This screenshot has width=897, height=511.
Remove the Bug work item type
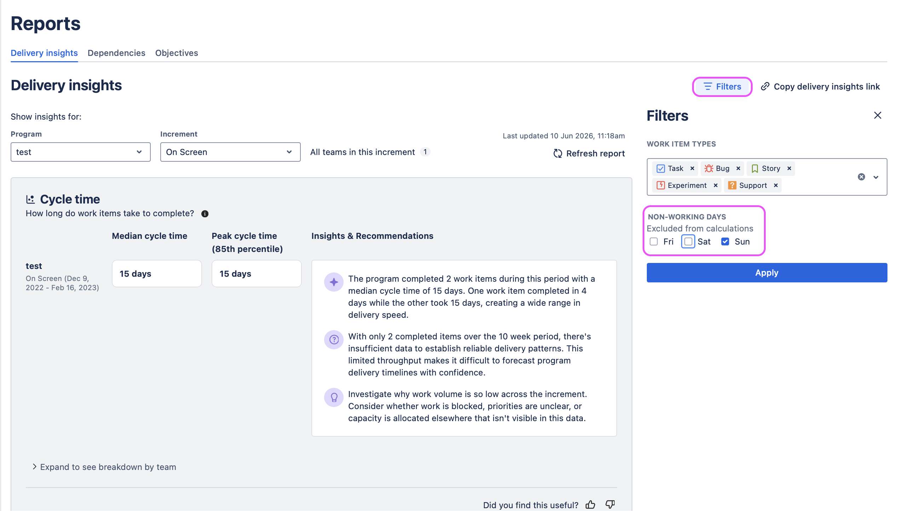point(738,168)
